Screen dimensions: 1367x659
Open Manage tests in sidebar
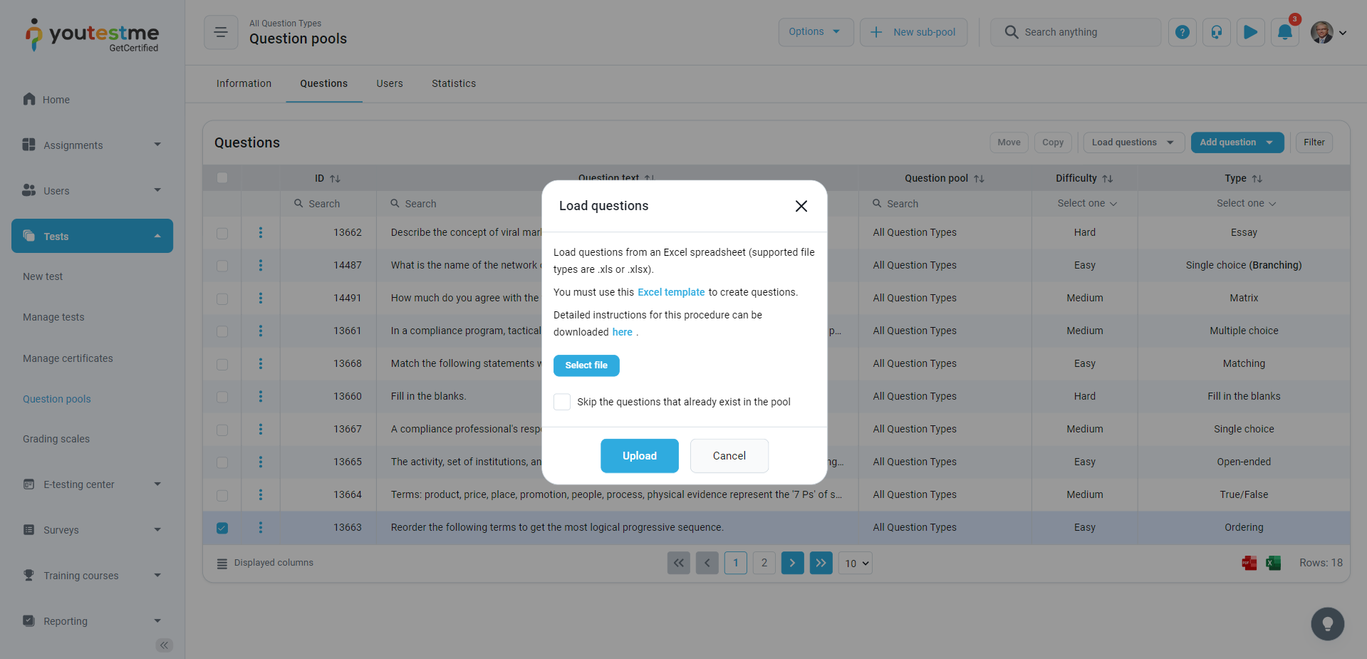point(53,317)
